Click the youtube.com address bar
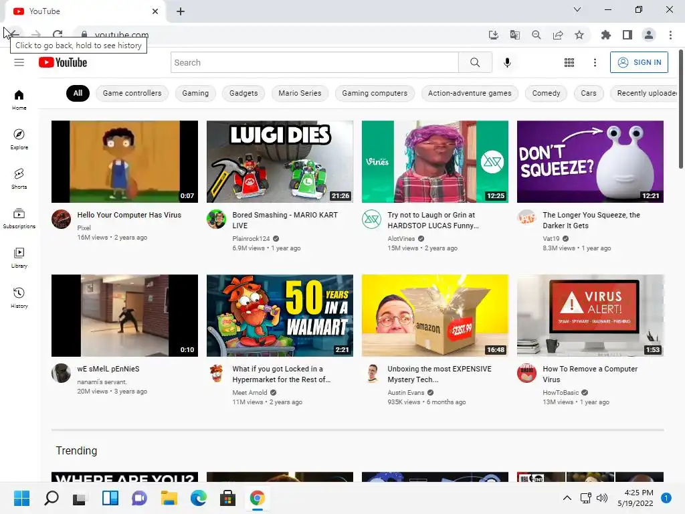The height and width of the screenshot is (514, 685). [x=122, y=35]
